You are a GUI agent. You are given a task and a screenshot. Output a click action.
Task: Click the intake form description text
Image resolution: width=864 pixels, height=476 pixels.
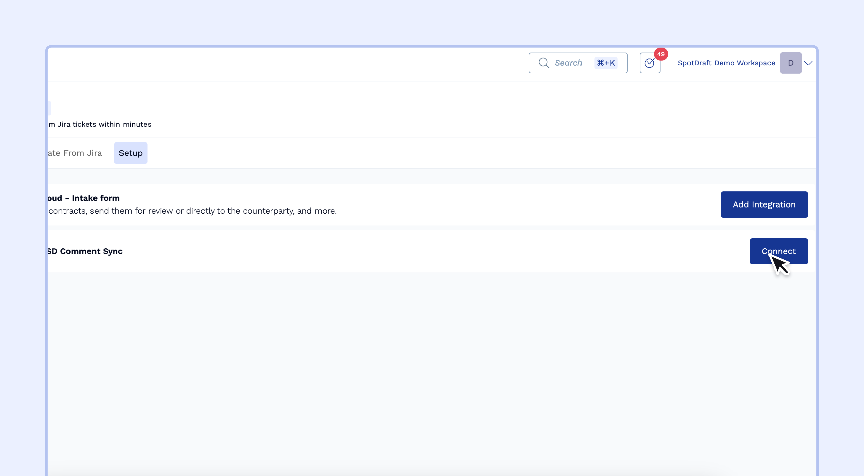pyautogui.click(x=192, y=211)
